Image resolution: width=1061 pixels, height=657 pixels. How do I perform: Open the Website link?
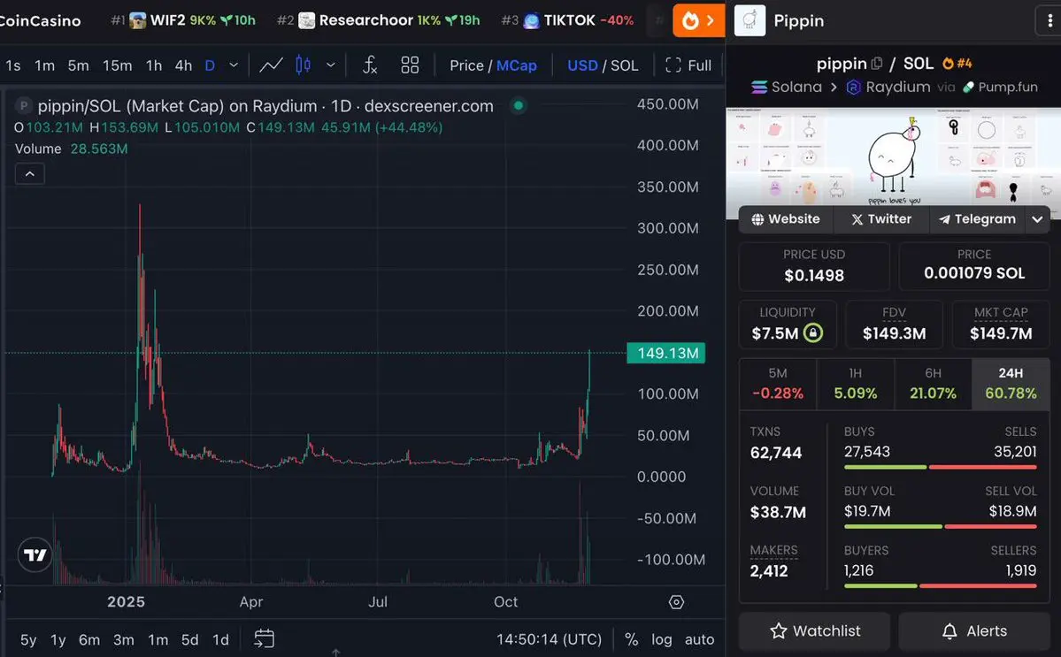(786, 219)
